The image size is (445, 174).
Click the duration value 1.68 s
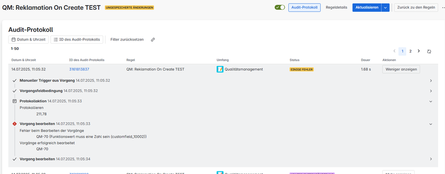pyautogui.click(x=366, y=69)
